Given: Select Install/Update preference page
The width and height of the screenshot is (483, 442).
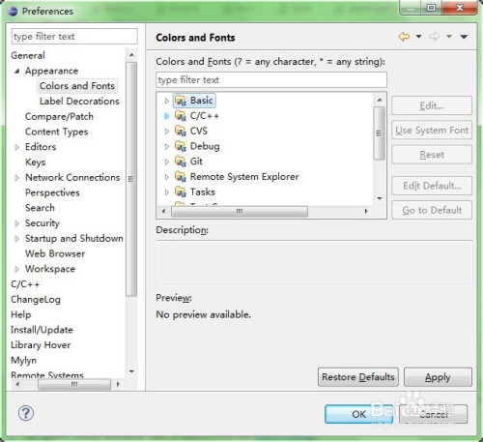Looking at the screenshot, I should pyautogui.click(x=42, y=330).
